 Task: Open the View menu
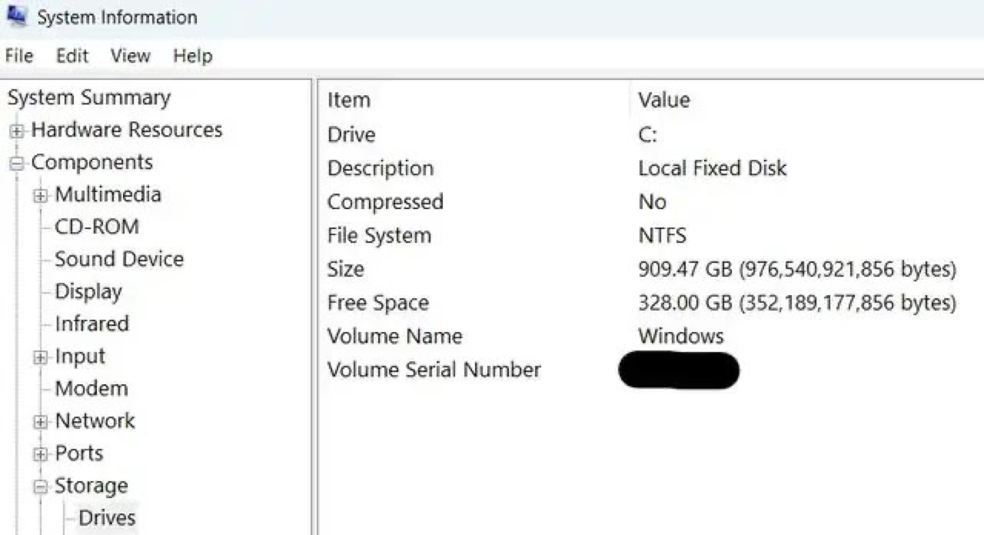(130, 56)
